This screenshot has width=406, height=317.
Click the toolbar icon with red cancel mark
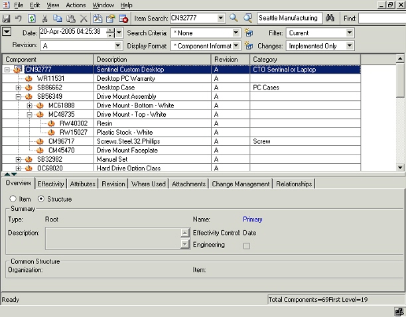123,19
